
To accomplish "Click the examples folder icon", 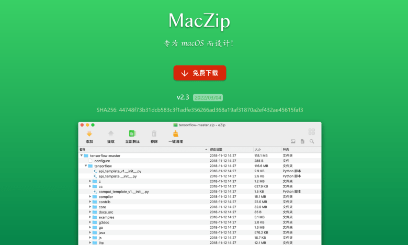I will [95, 217].
